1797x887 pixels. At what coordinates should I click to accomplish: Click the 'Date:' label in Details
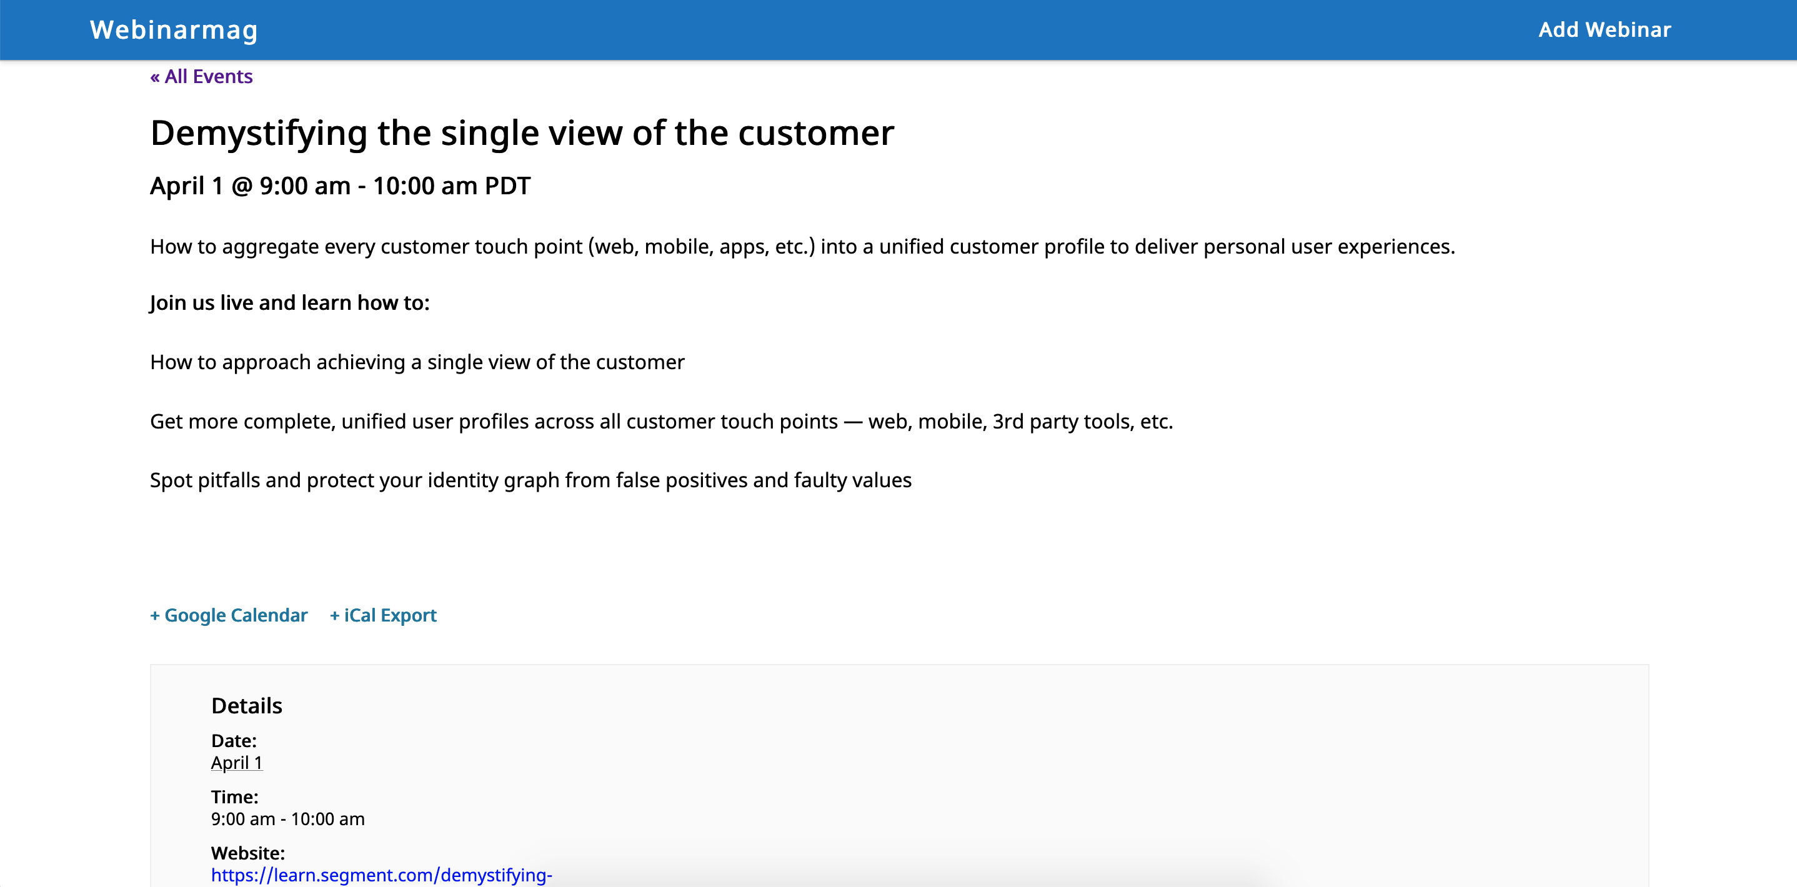point(234,741)
